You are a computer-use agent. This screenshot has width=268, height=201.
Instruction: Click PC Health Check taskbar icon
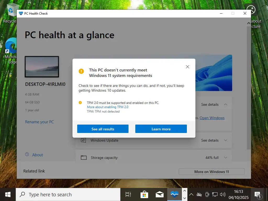click(174, 194)
